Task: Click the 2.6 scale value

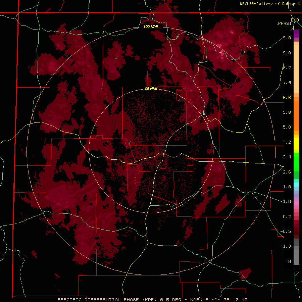Action: (x=287, y=172)
